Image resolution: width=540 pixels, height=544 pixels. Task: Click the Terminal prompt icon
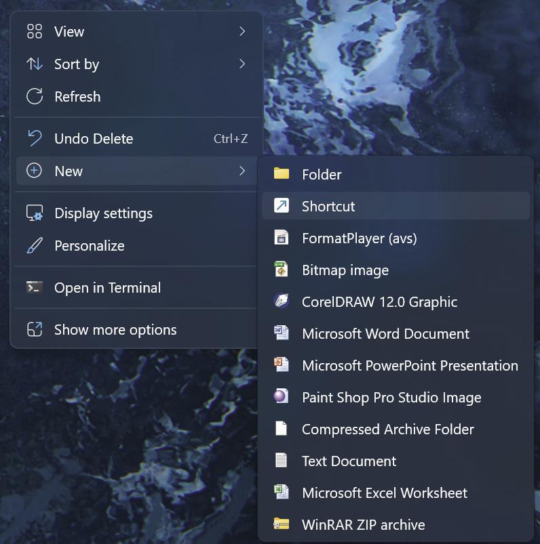click(x=35, y=287)
